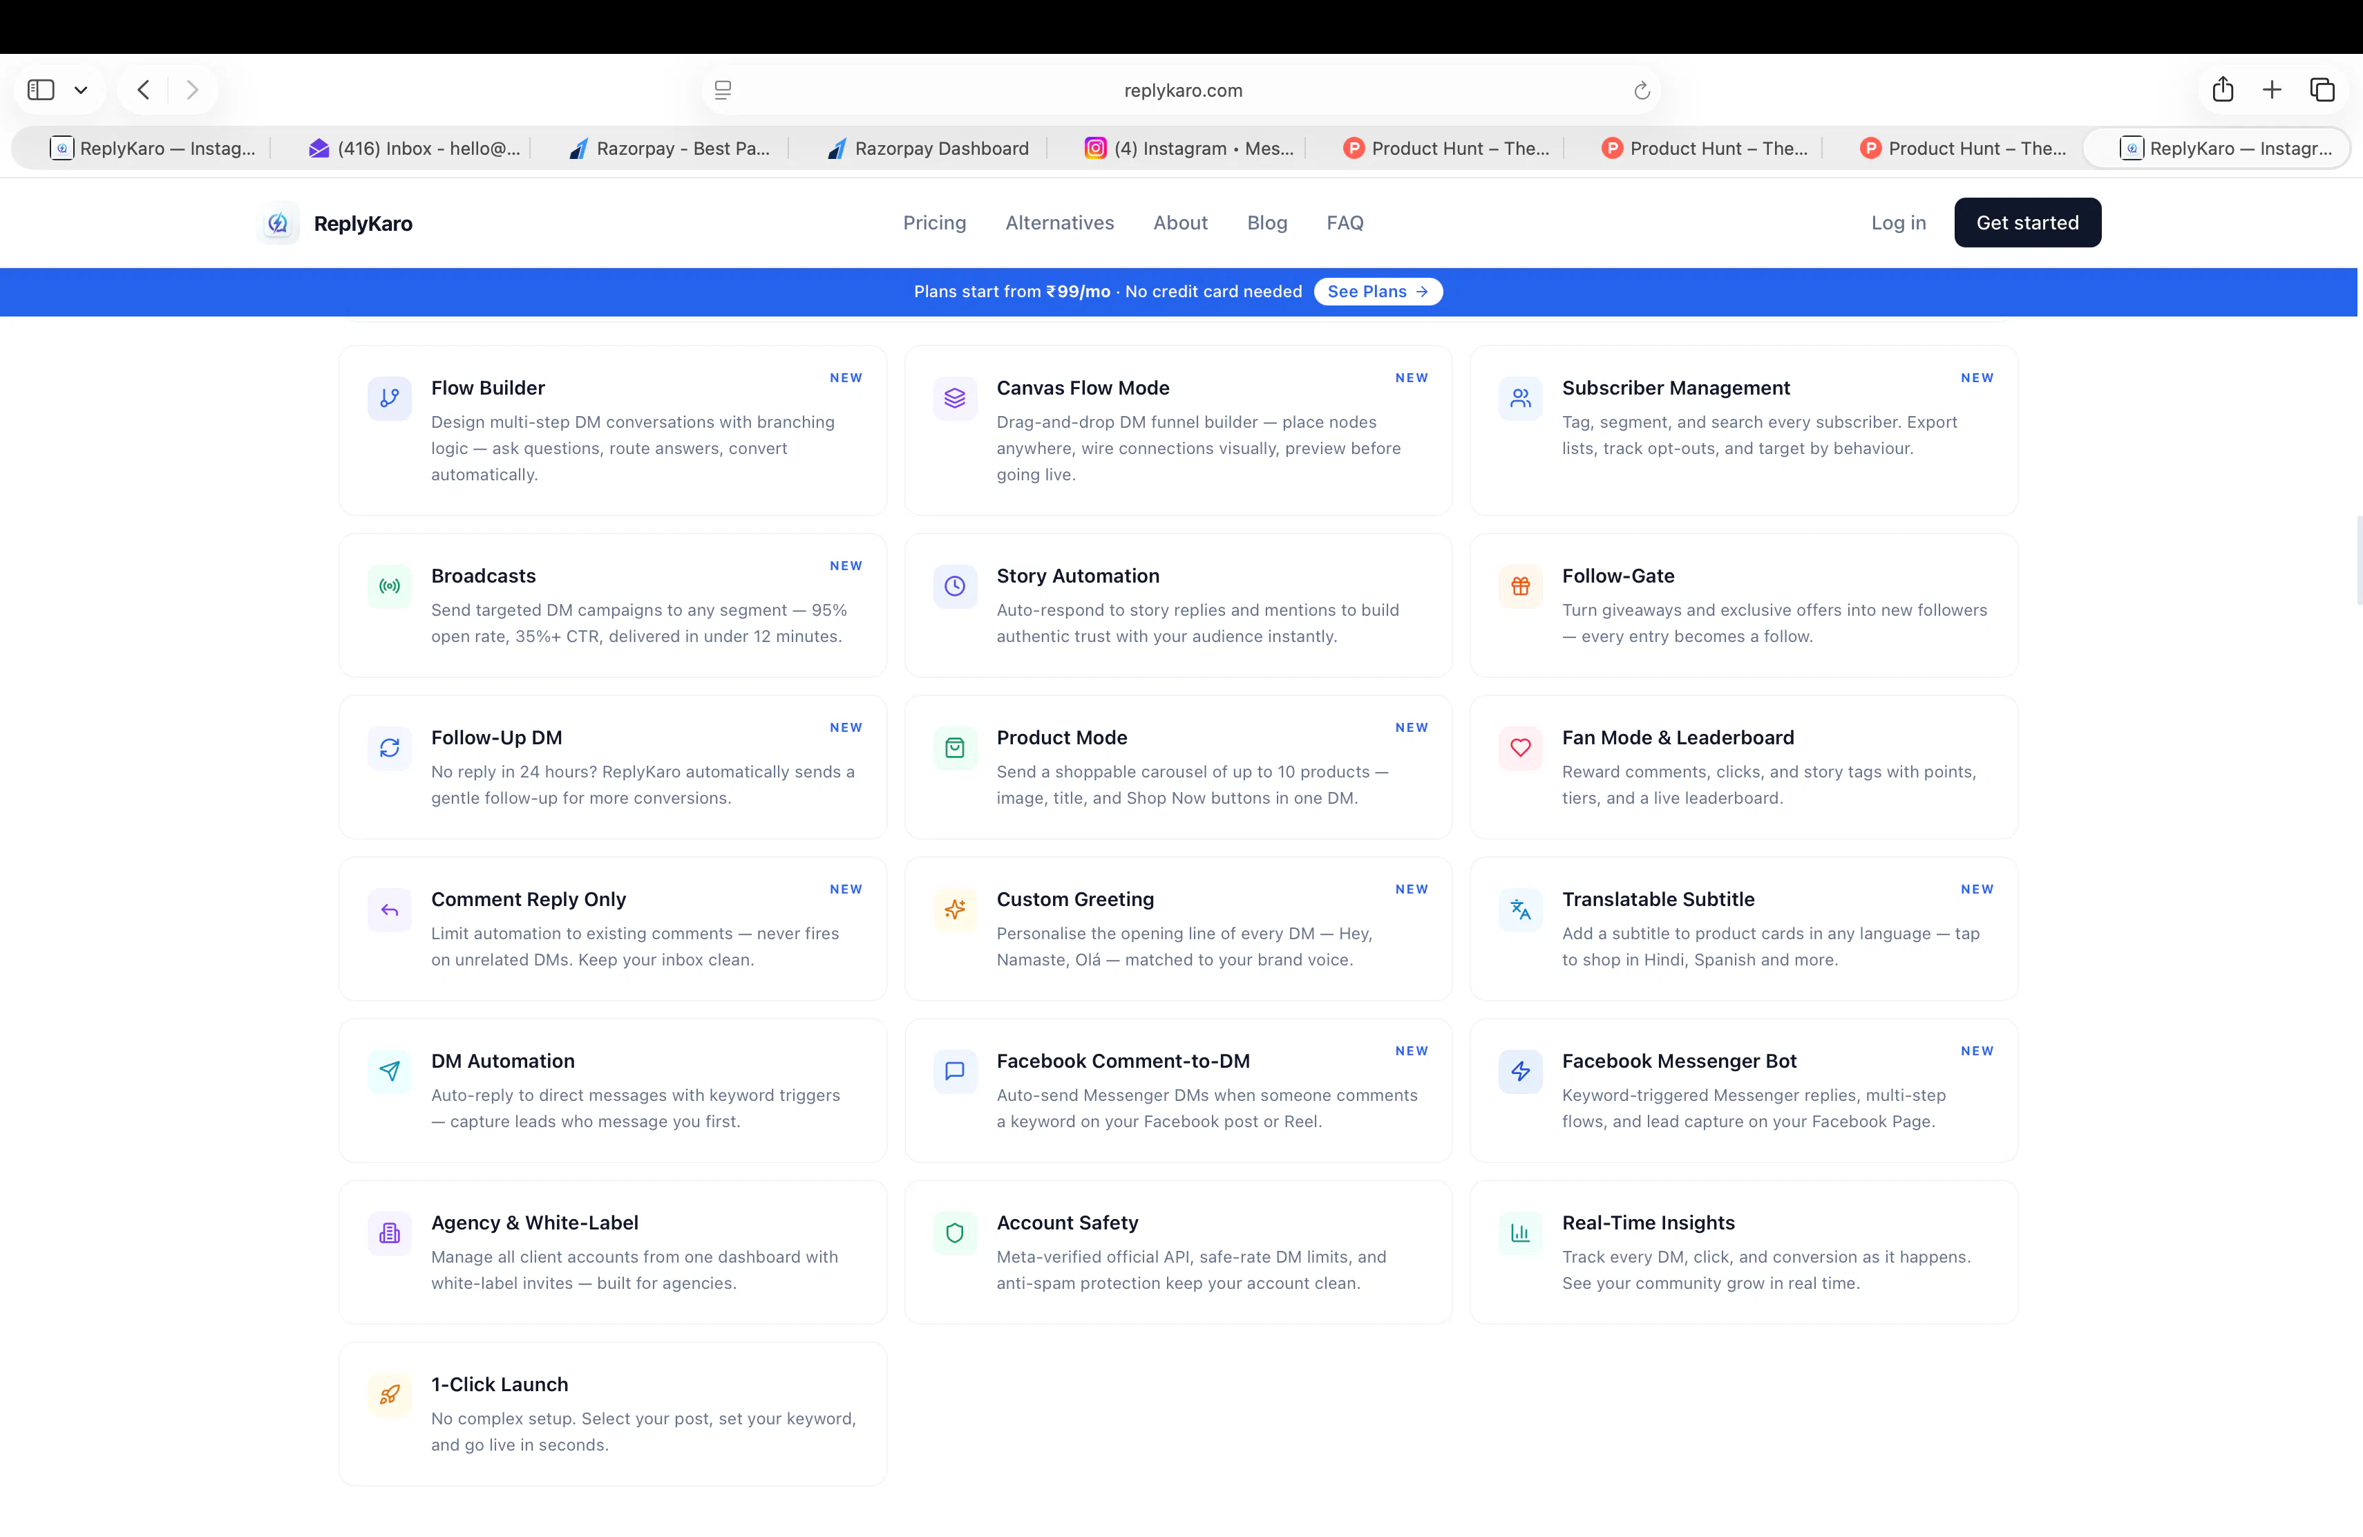Go back with the browser back arrow
The width and height of the screenshot is (2363, 1537).
click(144, 91)
